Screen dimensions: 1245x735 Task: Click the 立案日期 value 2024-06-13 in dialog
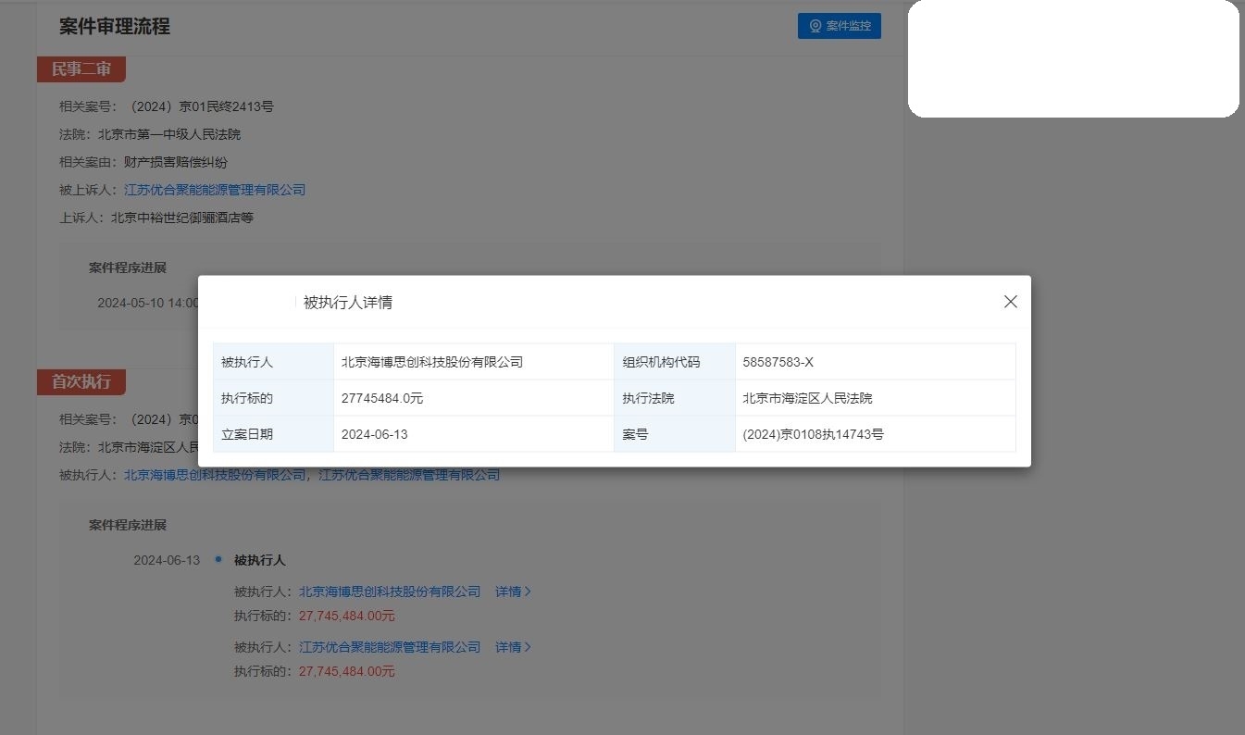[375, 434]
